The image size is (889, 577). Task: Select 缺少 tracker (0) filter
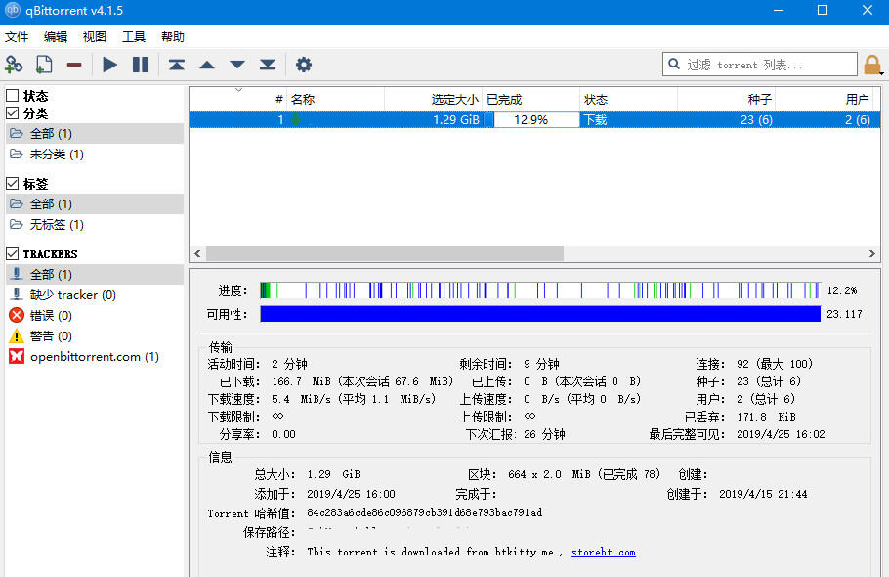(x=95, y=294)
